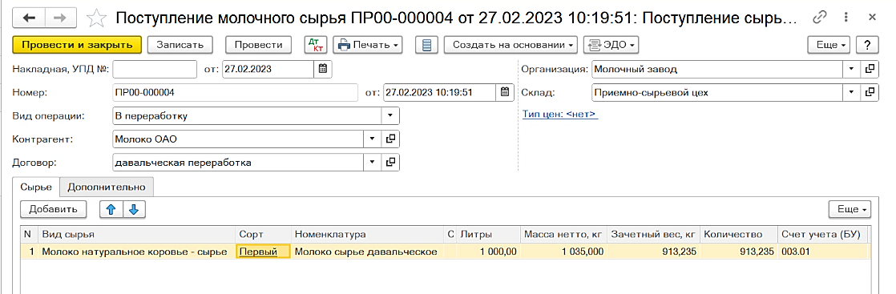Click the Вид сырья column header

[x=137, y=235]
